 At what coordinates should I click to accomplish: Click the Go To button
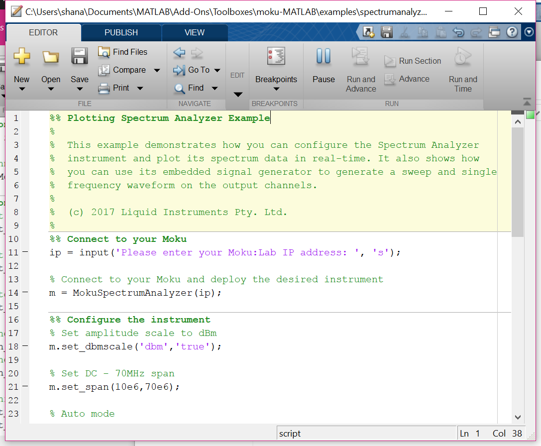(192, 70)
